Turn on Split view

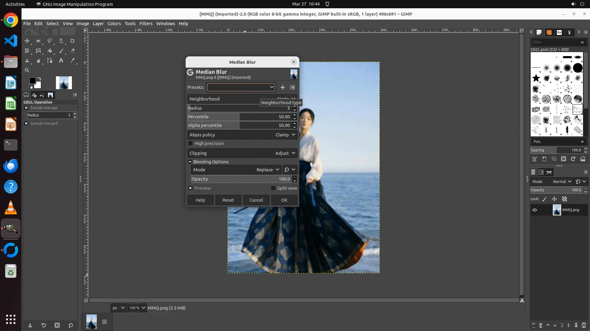[273, 188]
